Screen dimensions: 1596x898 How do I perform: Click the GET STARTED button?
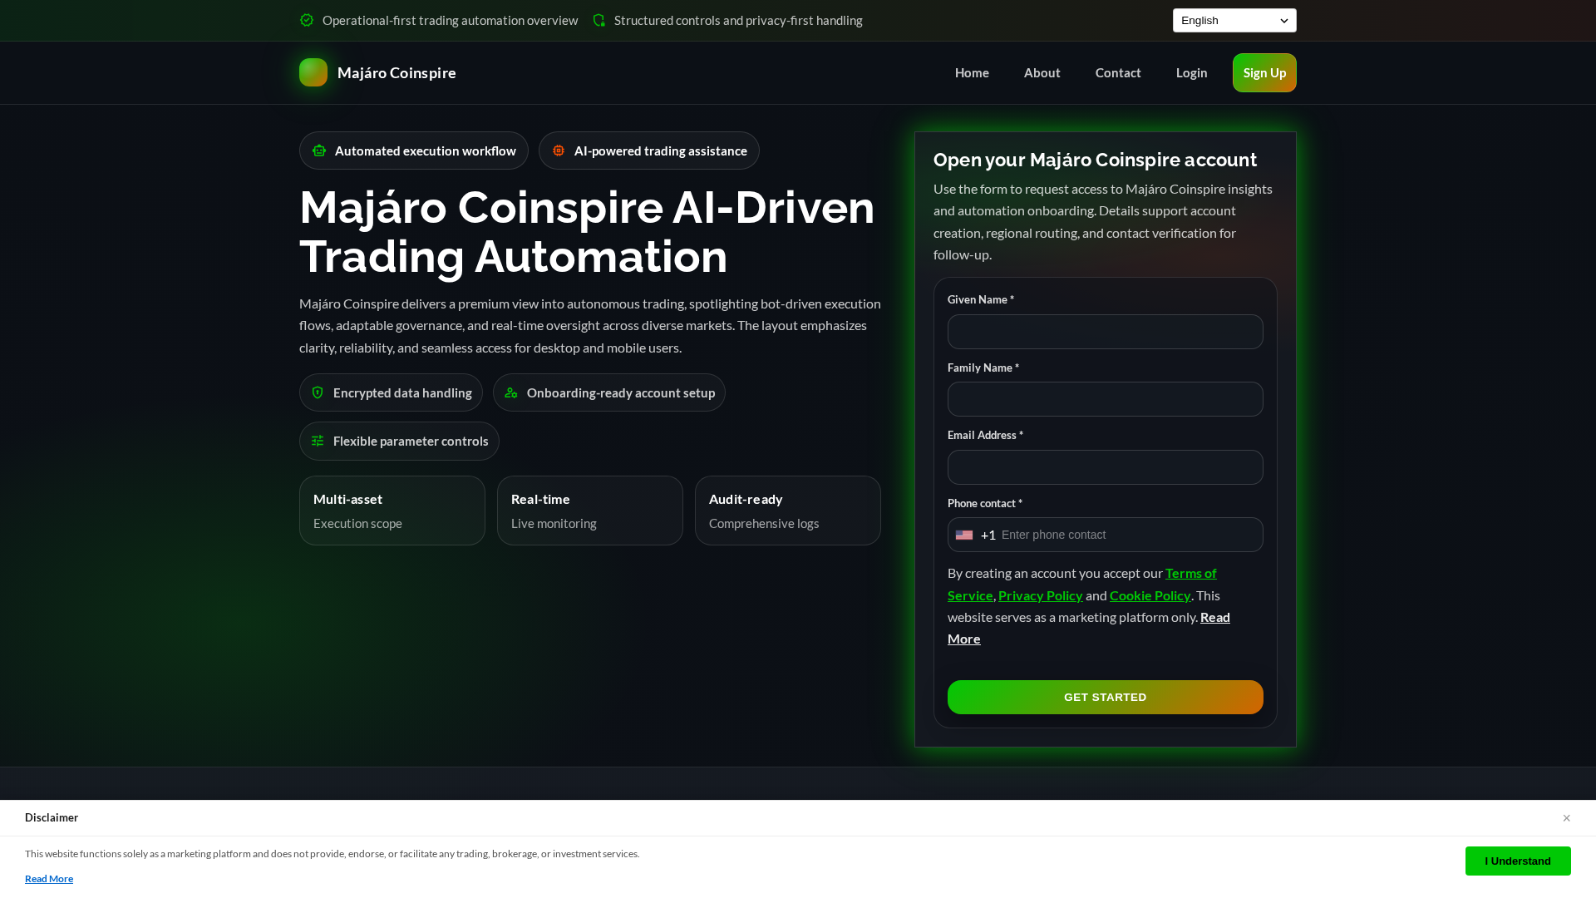click(x=1106, y=697)
